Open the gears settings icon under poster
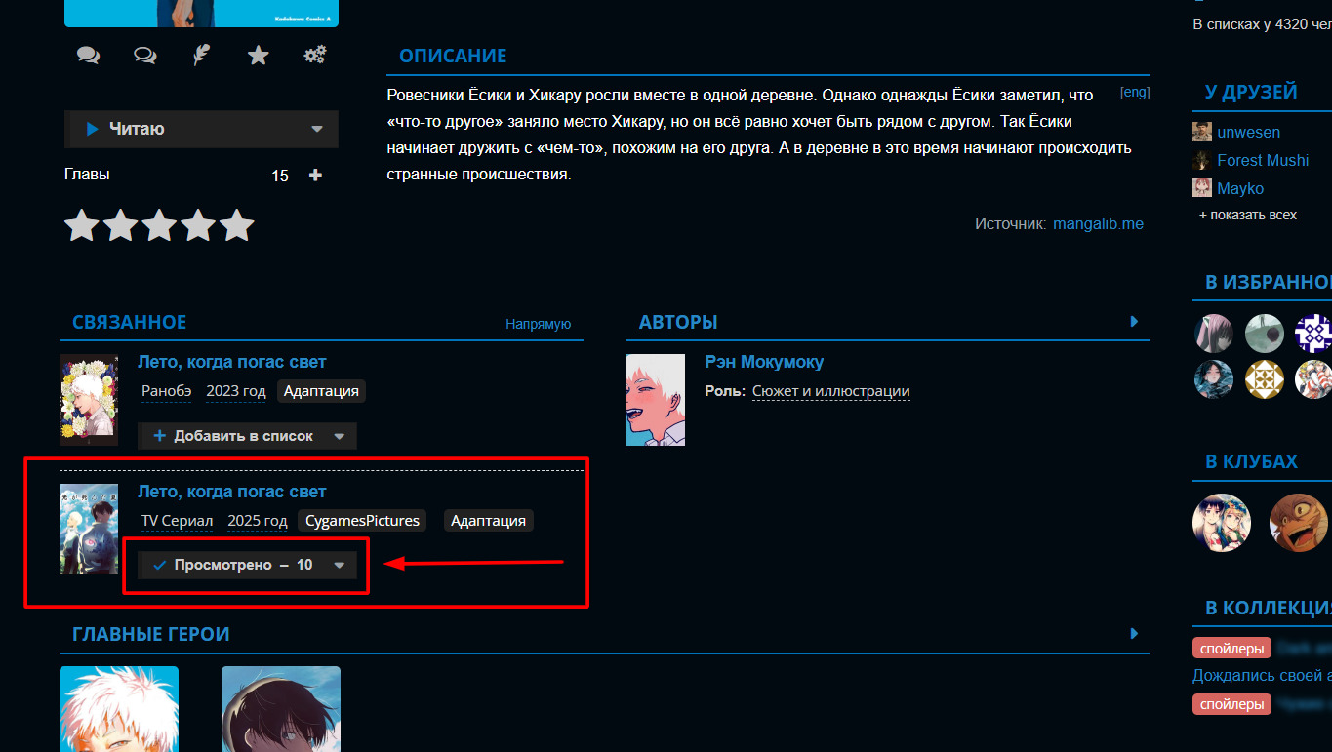The height and width of the screenshot is (752, 1332). [314, 56]
